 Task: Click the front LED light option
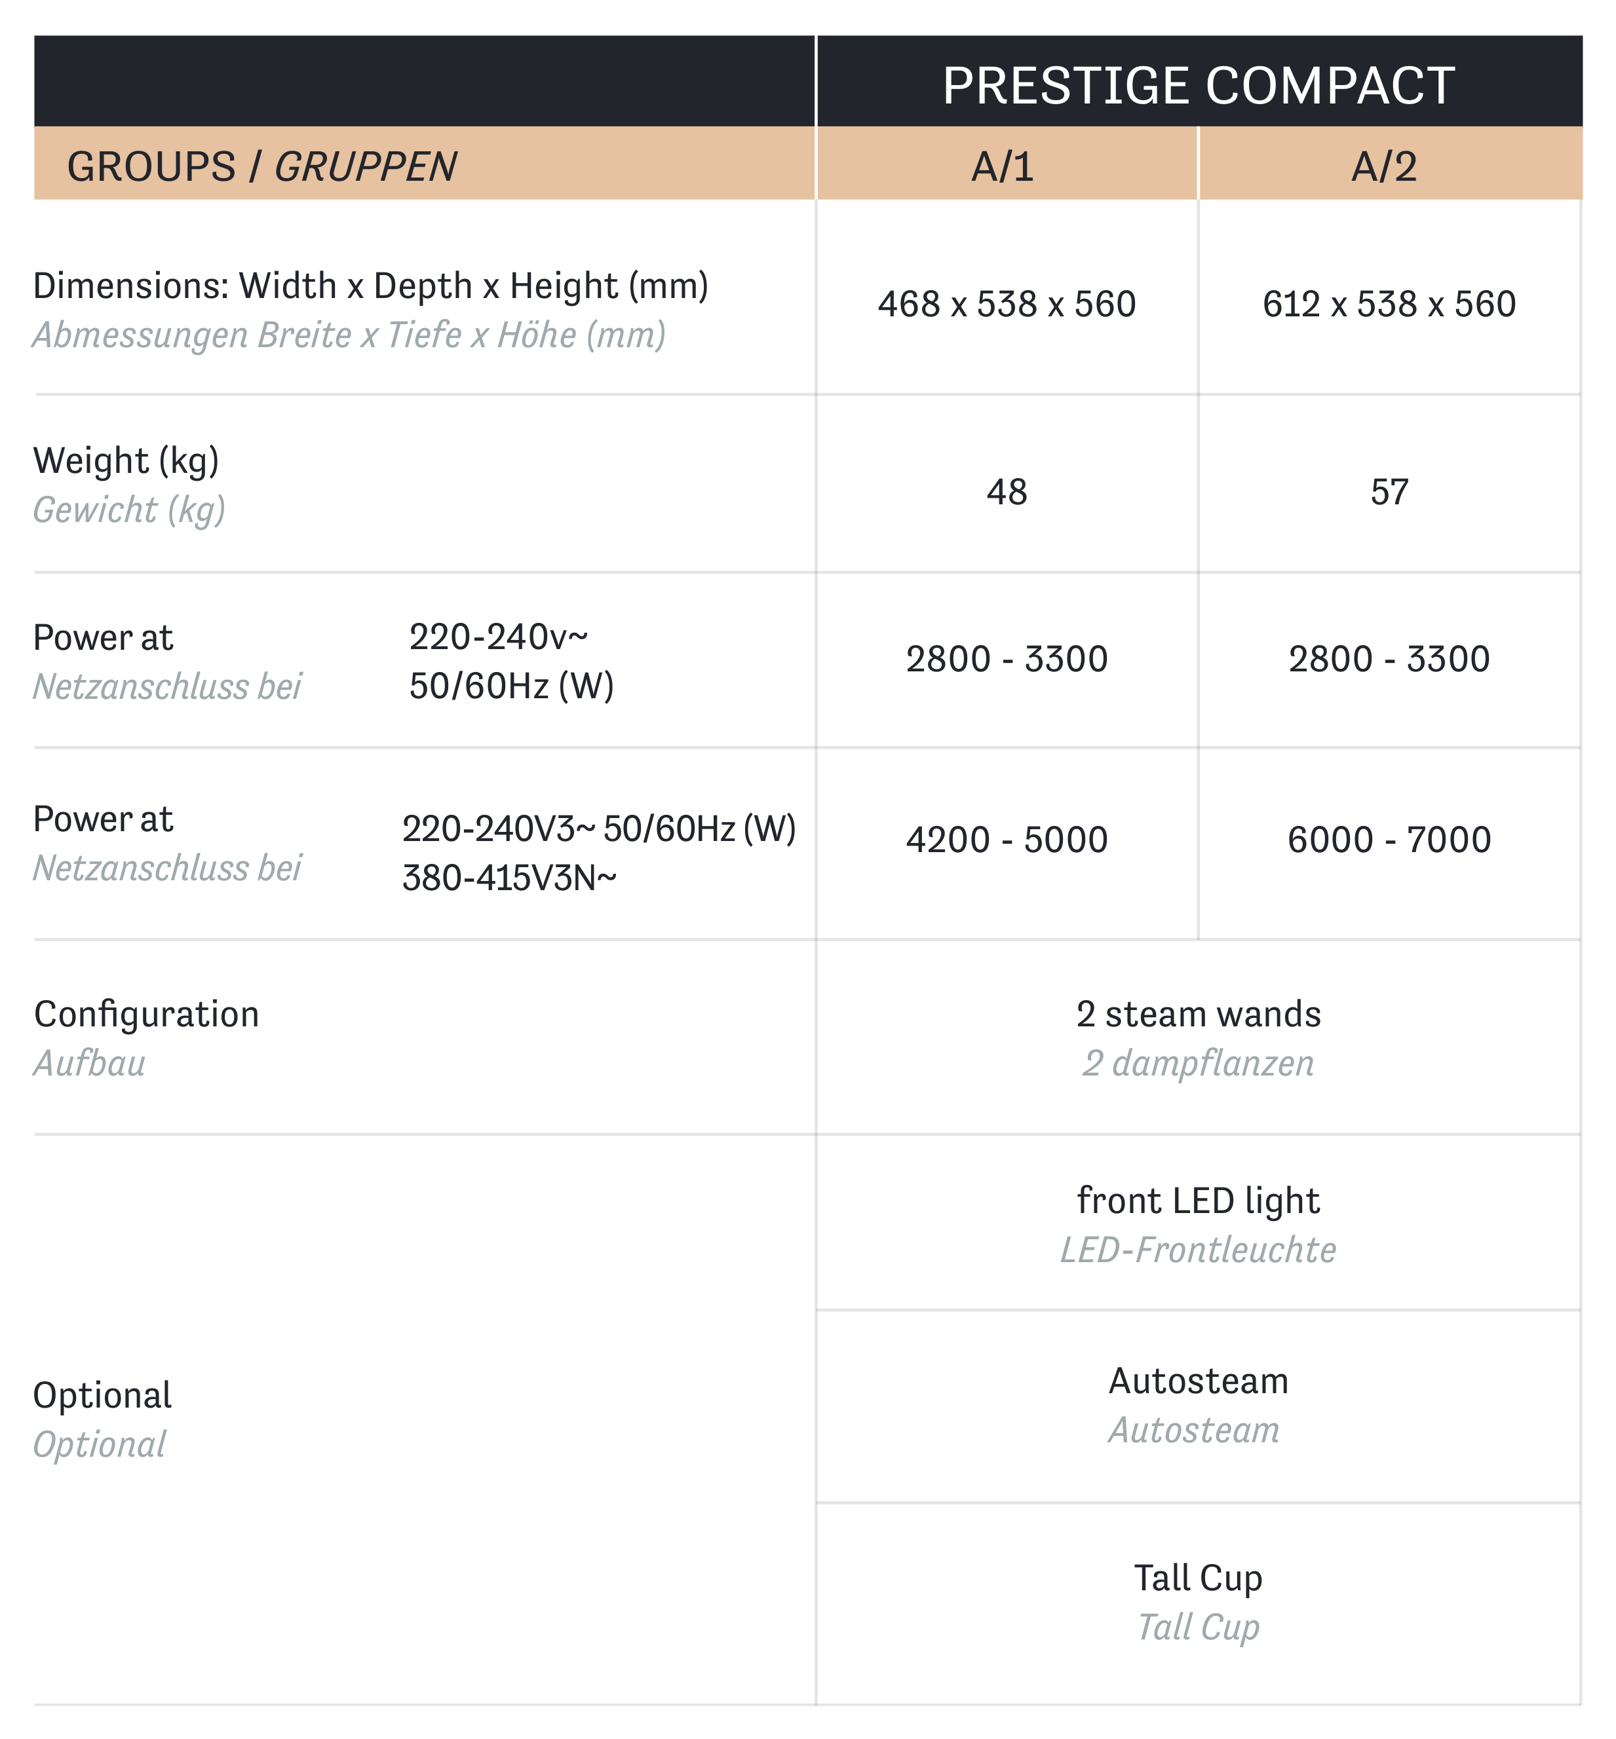tap(1199, 1224)
